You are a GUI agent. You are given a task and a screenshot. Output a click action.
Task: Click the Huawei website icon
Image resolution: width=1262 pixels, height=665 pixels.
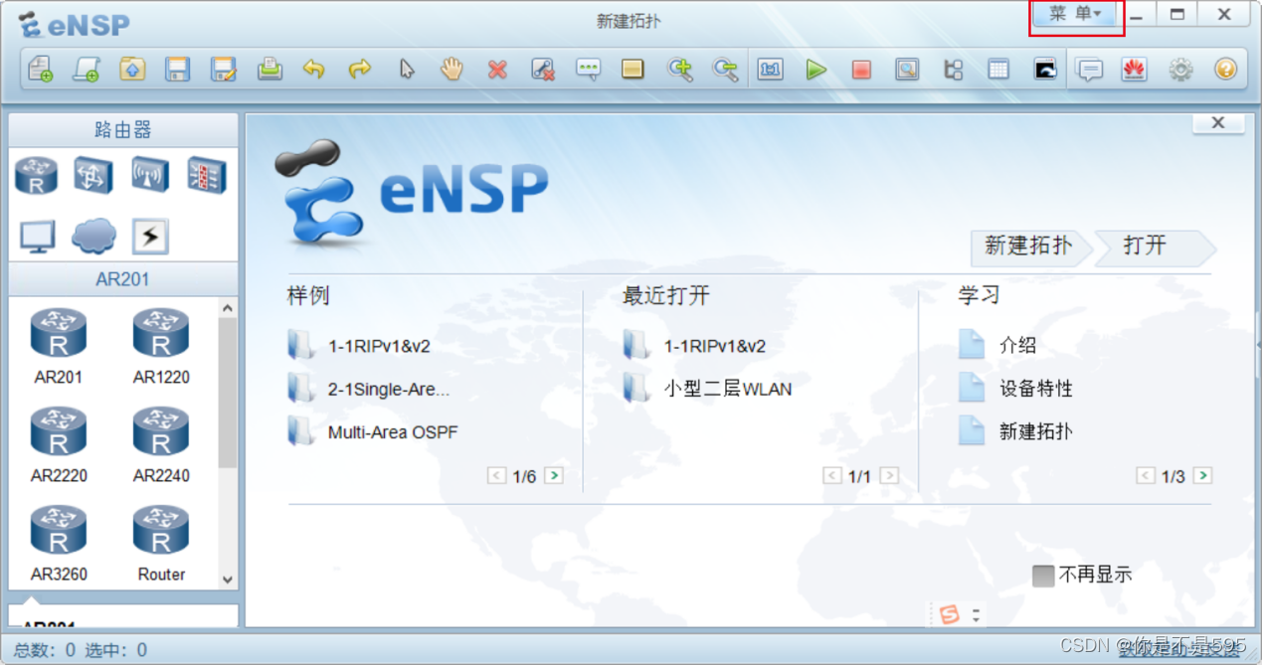click(x=1135, y=70)
